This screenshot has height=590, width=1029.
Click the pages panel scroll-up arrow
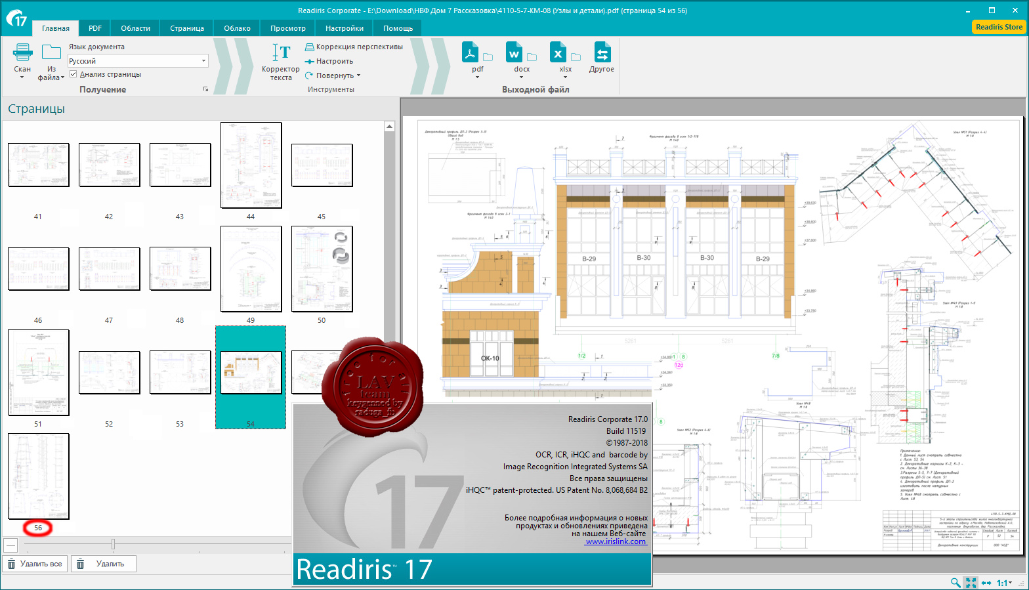click(389, 126)
